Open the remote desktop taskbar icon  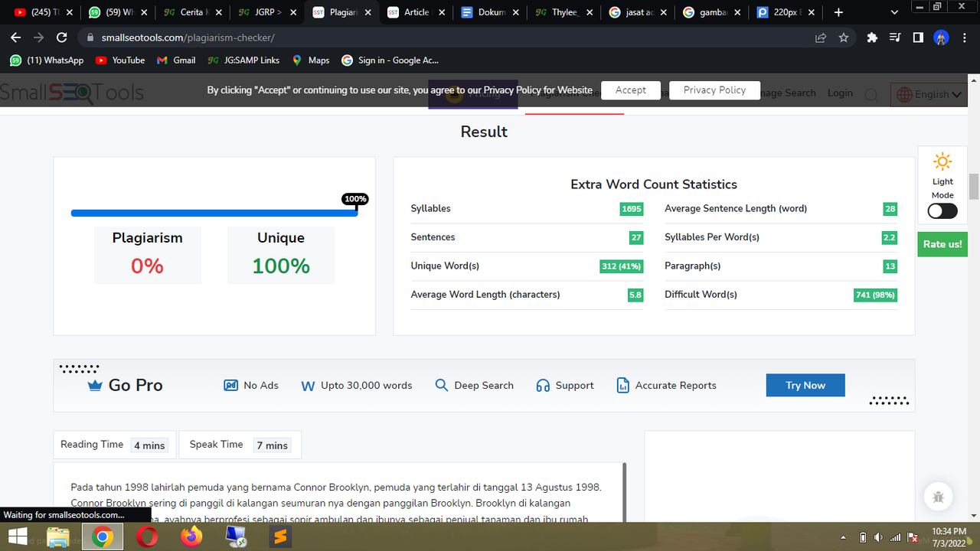point(236,537)
